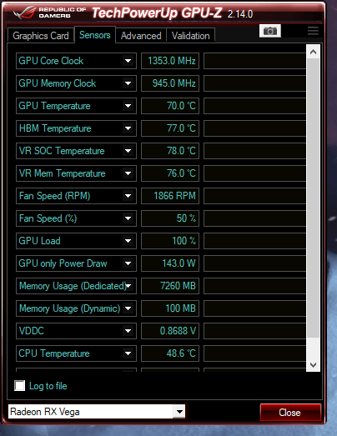Expand the HBM Temperature sensor options
Viewport: 337px width, 436px height.
[x=128, y=128]
